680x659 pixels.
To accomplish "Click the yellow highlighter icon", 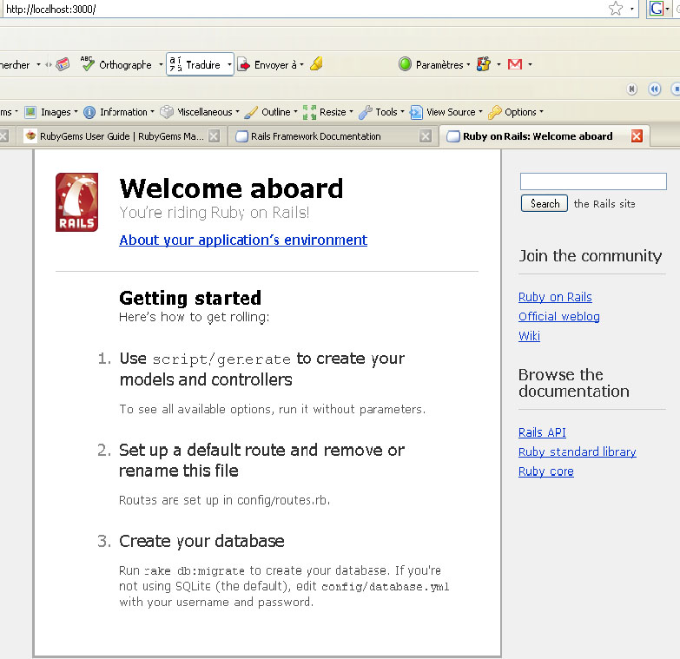I will point(317,63).
